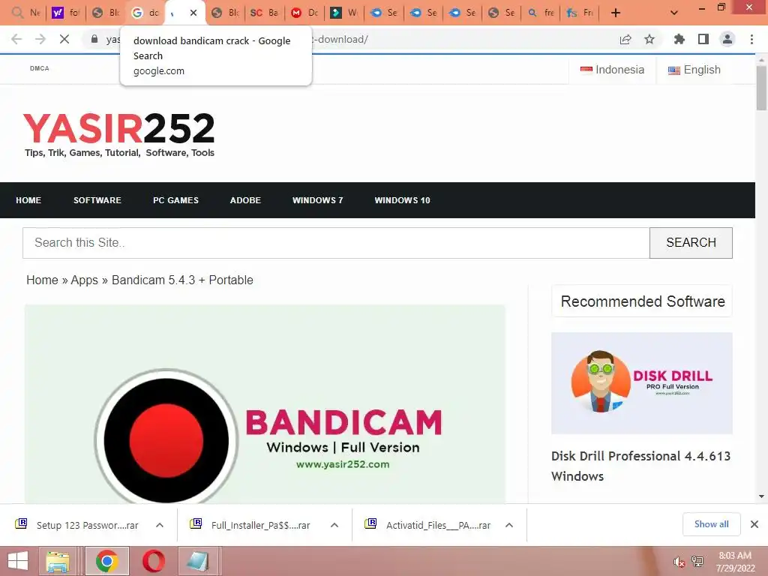Click the network tray icon
This screenshot has height=576, width=768.
(x=697, y=562)
